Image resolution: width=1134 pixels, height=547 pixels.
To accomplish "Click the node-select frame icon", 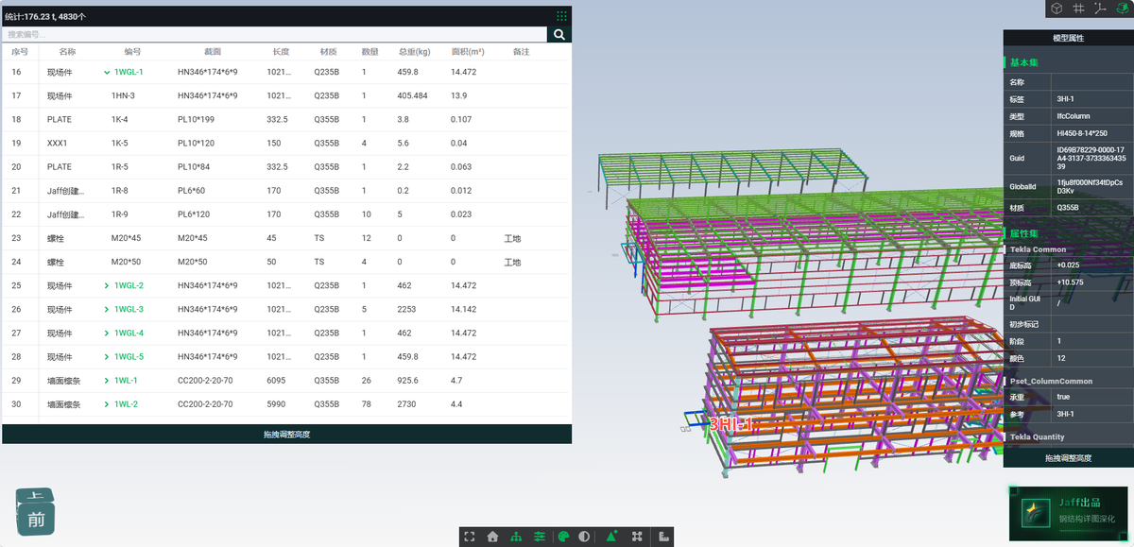I will (638, 537).
